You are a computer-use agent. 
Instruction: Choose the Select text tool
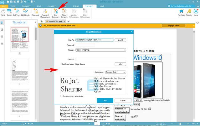(x=9, y=13)
